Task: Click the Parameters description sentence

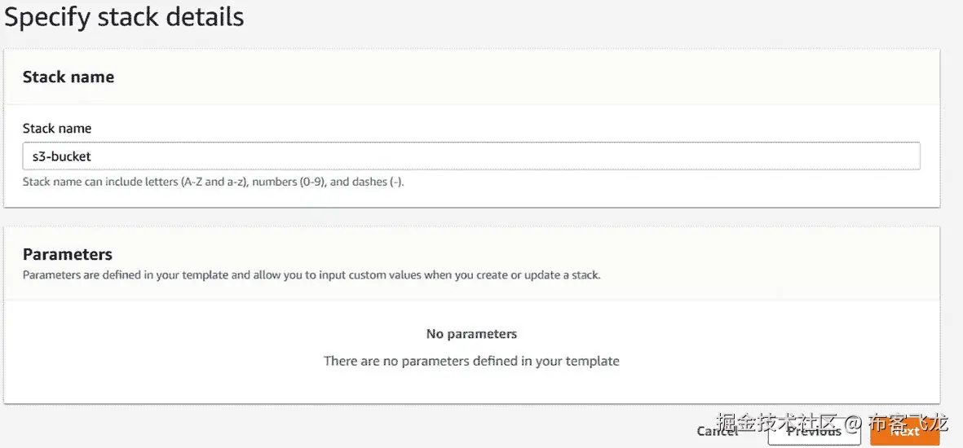Action: pyautogui.click(x=311, y=275)
